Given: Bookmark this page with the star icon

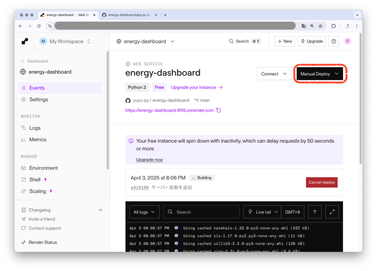Looking at the screenshot, I should click(x=321, y=26).
